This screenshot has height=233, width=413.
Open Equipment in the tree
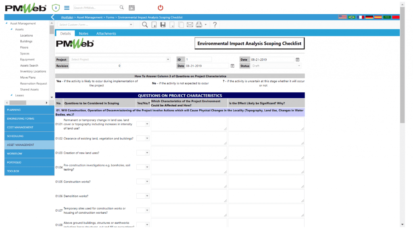(x=27, y=60)
